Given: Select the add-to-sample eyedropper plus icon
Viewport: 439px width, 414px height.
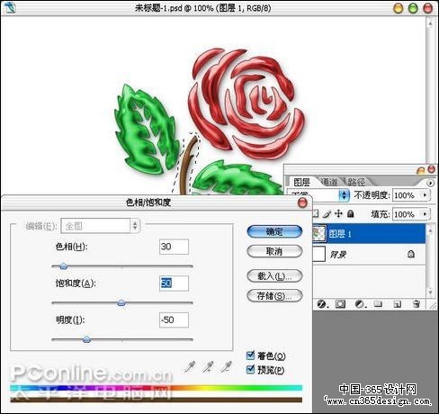Looking at the screenshot, I should pos(209,366).
